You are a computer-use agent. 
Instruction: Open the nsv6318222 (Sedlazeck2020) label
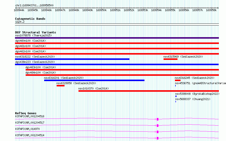pyautogui.click(x=35, y=57)
